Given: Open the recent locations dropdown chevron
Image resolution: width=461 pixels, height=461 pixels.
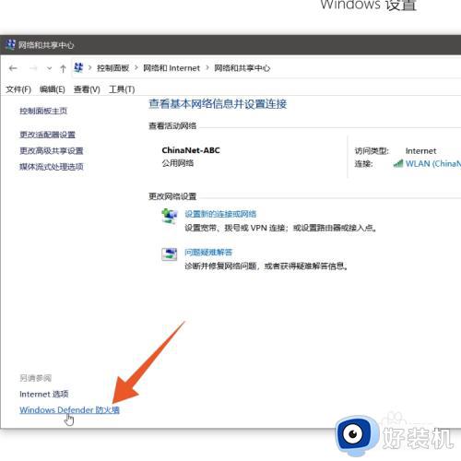Looking at the screenshot, I should click(x=49, y=68).
